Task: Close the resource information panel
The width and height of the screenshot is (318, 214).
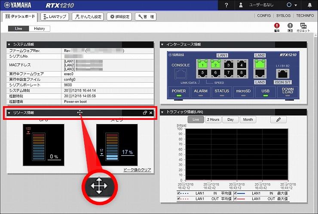Action: pos(151,113)
